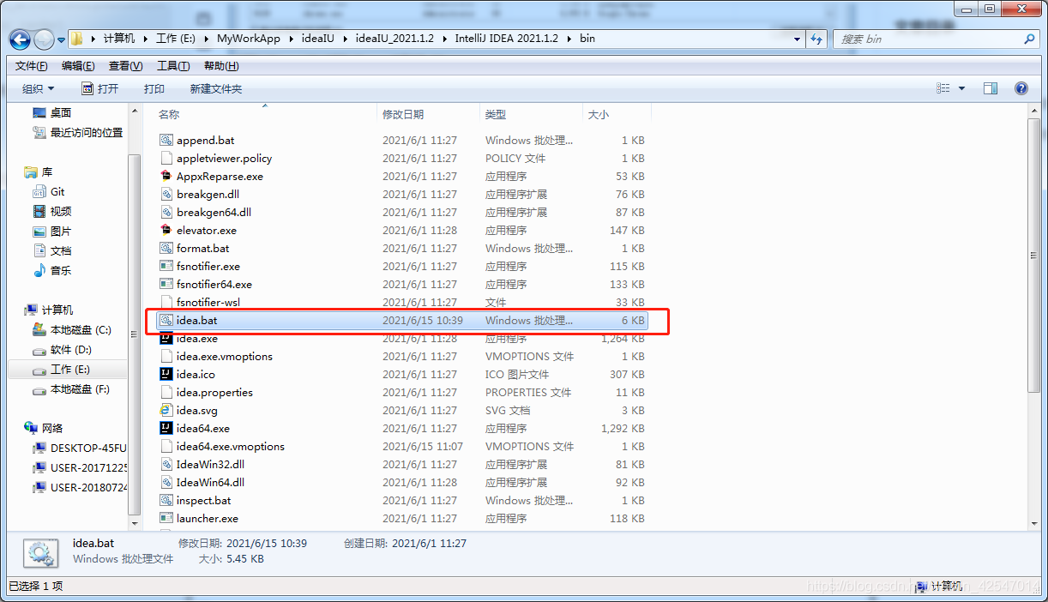
Task: Click the elevator.exe application icon
Action: 166,230
